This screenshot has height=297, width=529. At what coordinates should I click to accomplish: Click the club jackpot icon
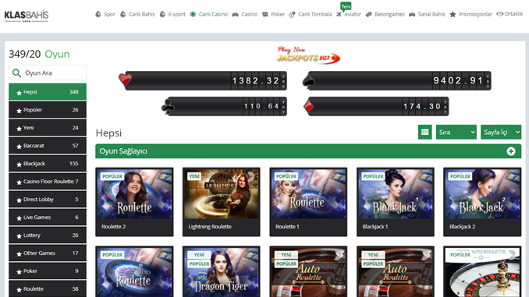(x=168, y=108)
